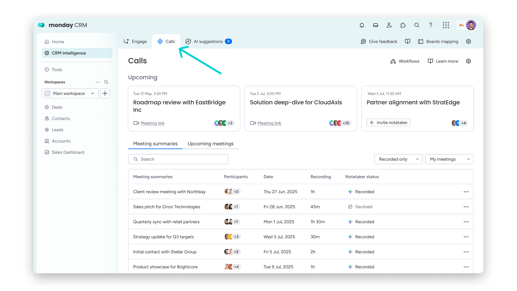517x291 pixels.
Task: Open Sales pitch for Orion Technologies summary
Action: pos(166,207)
